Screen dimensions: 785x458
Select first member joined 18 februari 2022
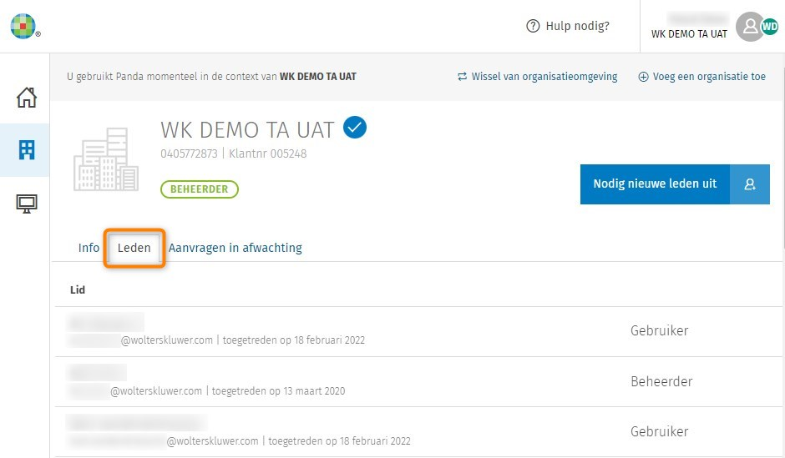418,331
